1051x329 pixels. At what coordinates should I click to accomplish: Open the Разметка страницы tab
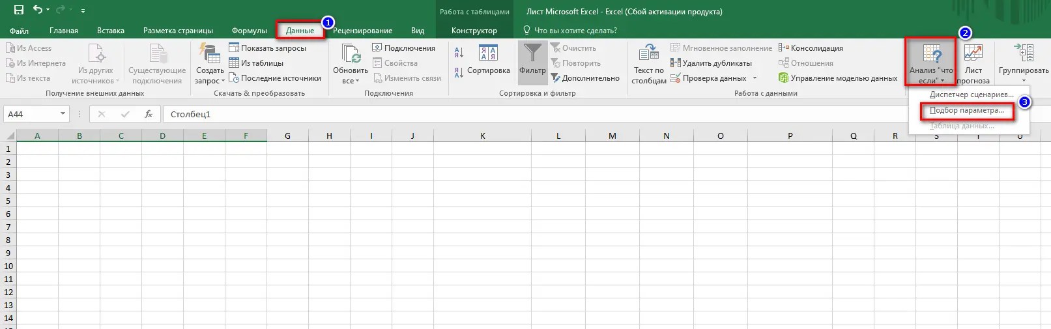[x=178, y=31]
